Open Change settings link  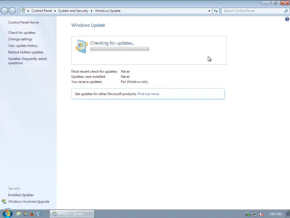click(x=20, y=39)
